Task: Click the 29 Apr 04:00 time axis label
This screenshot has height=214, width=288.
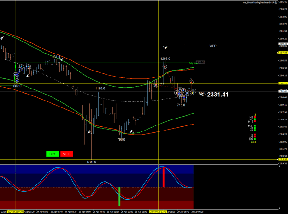Action: click(85, 212)
